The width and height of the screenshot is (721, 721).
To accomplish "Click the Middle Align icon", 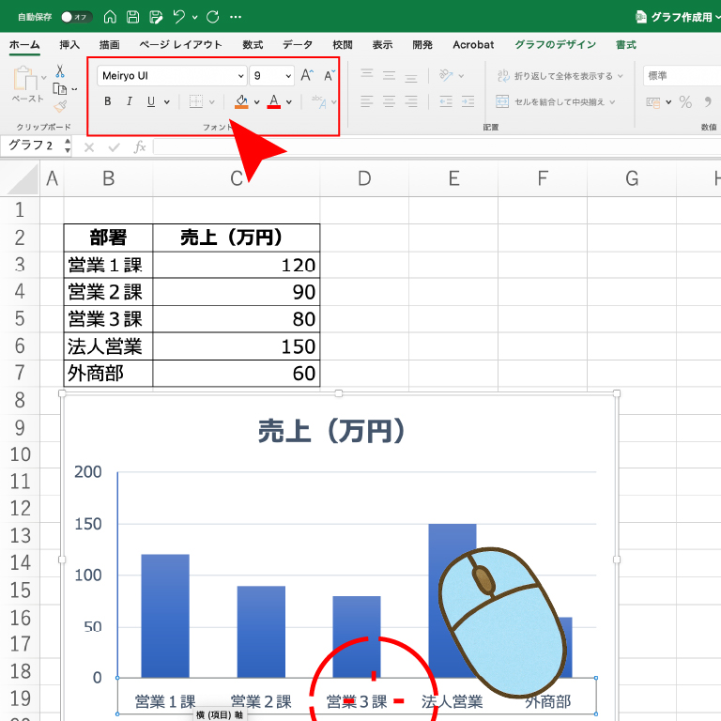I will pos(389,75).
